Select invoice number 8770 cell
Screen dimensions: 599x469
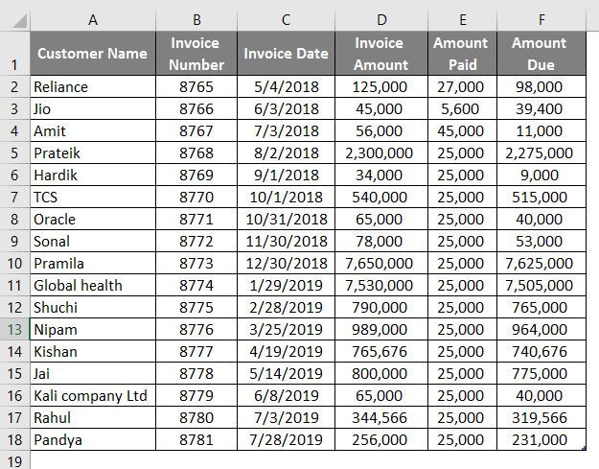196,197
